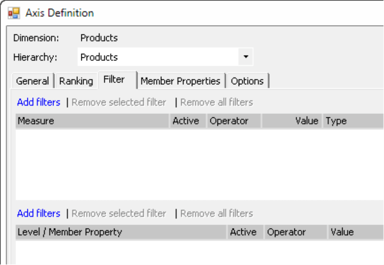
Task: Click the Hierarchy Products combo box field
Action: coord(165,57)
